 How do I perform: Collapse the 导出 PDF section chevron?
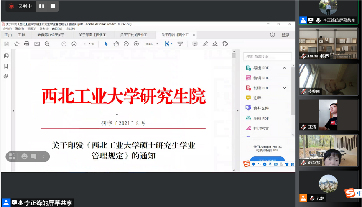(x=285, y=68)
